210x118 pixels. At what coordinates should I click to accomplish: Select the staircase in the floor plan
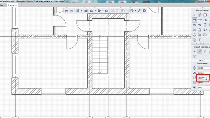[100, 55]
